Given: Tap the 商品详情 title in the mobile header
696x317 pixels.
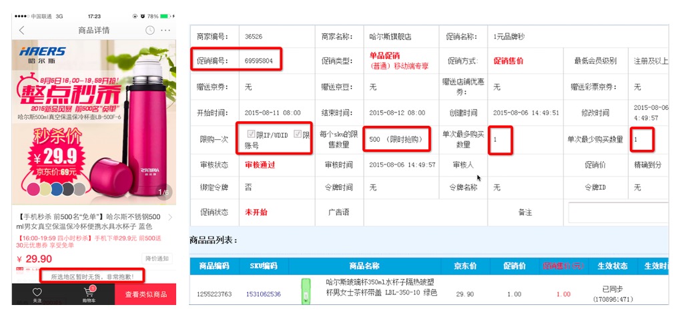Looking at the screenshot, I should (93, 30).
